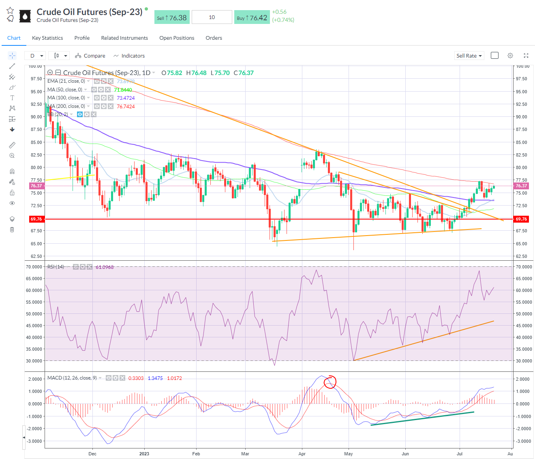
Task: Open settings gear for MA 100 indicator
Action: 104,98
